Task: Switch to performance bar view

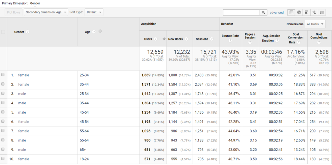Action: click(x=306, y=13)
